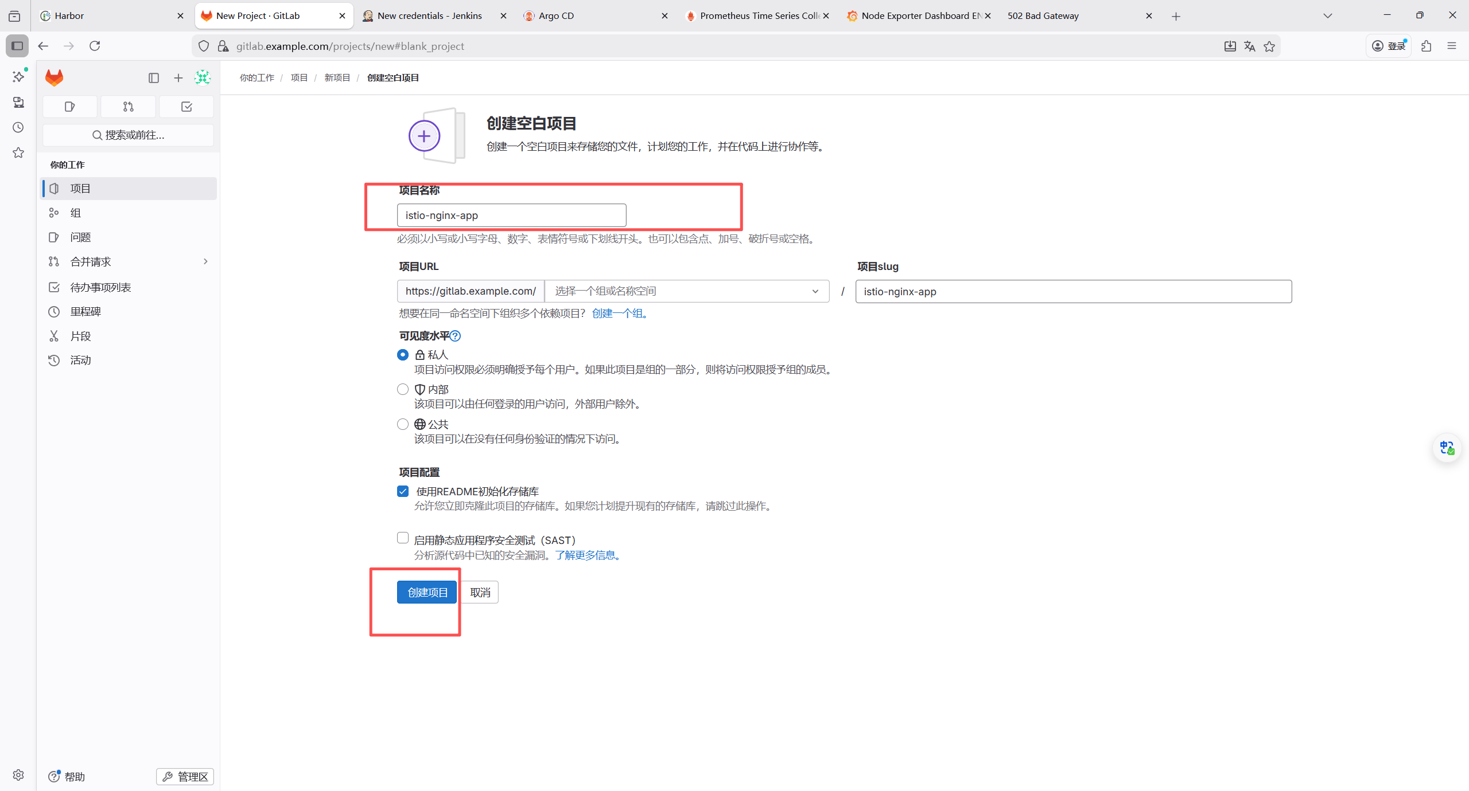The image size is (1469, 791).
Task: Click the 创建项目 (Create project) button
Action: point(427,592)
